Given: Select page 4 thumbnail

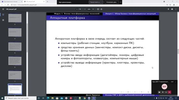Looking at the screenshot, I should [15, 32].
